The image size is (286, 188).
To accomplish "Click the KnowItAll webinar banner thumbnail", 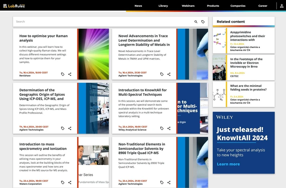I will click(x=193, y=108).
